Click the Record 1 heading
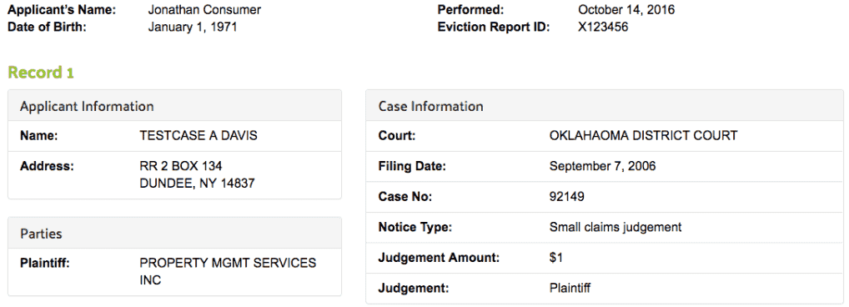The height and width of the screenshot is (307, 849). click(41, 73)
